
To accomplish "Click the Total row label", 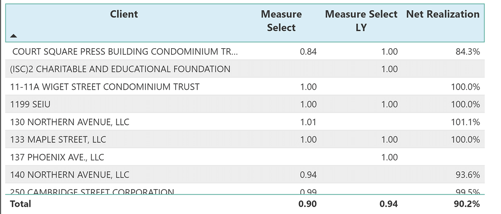I will 20,204.
